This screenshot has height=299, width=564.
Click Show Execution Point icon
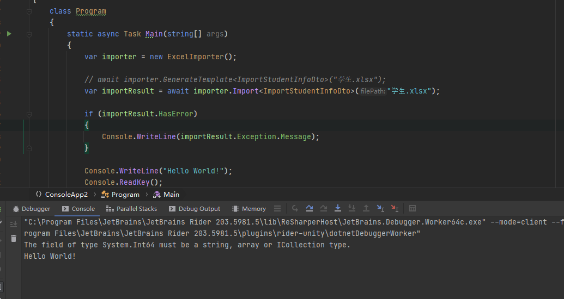click(x=295, y=208)
